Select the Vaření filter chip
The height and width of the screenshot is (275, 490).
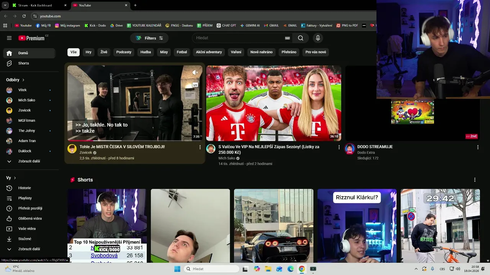pos(236,52)
